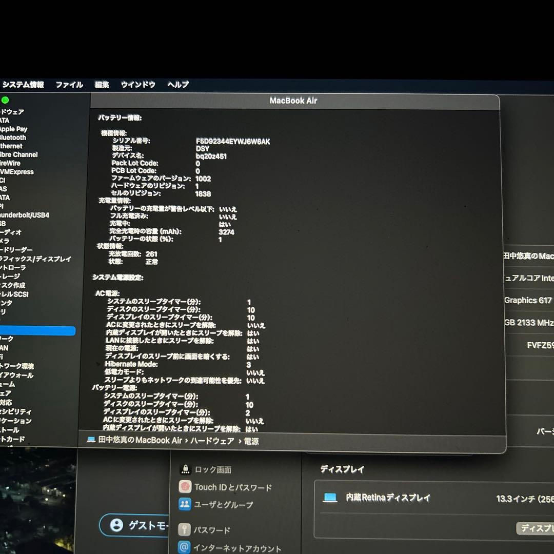Select Apple Pay in the sidebar list
The image size is (554, 554).
(14, 129)
